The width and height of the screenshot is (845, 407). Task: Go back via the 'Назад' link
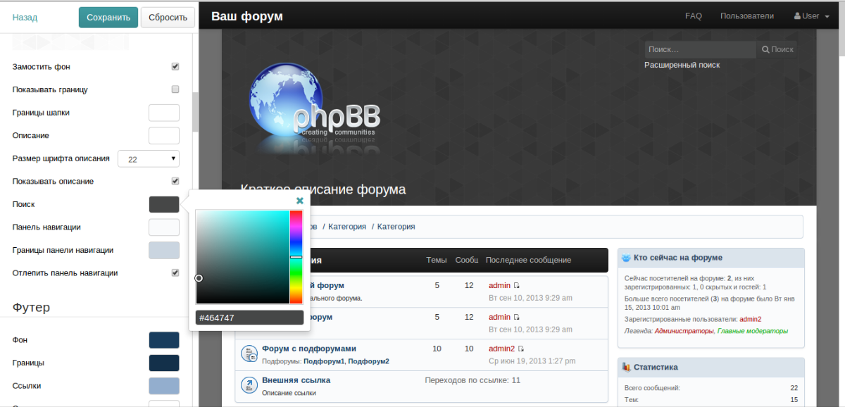click(25, 18)
